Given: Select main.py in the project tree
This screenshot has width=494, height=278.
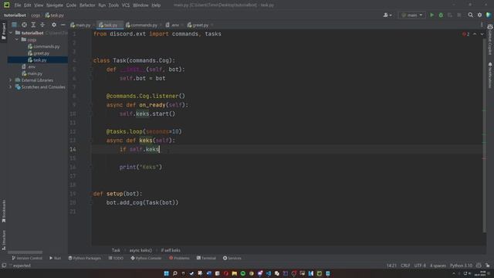Looking at the screenshot, I should [x=32, y=73].
